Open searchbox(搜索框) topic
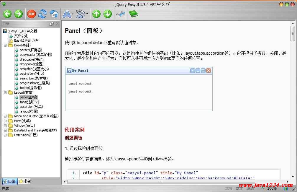Screen dimensions: 297x192 click(x=34, y=78)
